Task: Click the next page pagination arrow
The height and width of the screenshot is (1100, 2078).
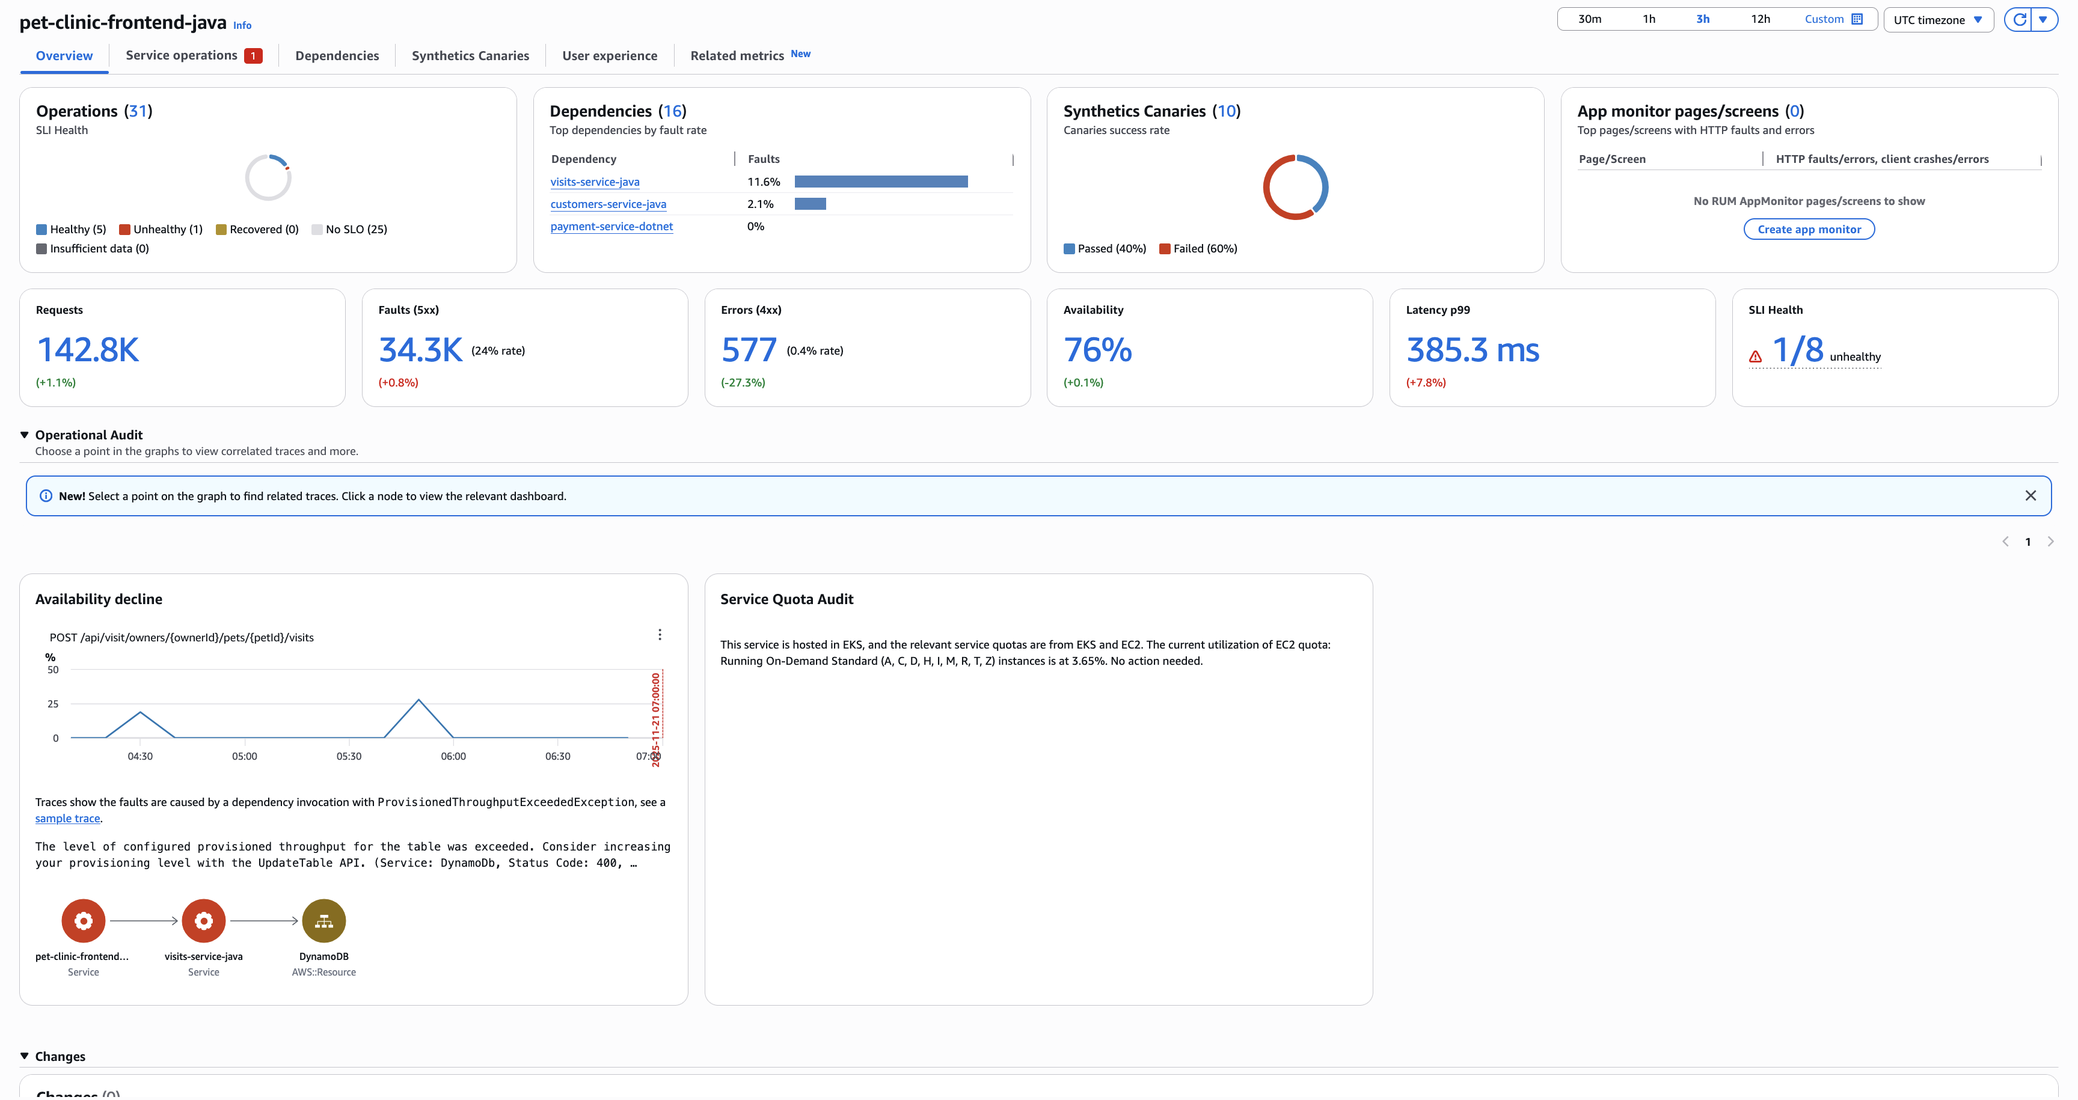Action: pos(2052,541)
